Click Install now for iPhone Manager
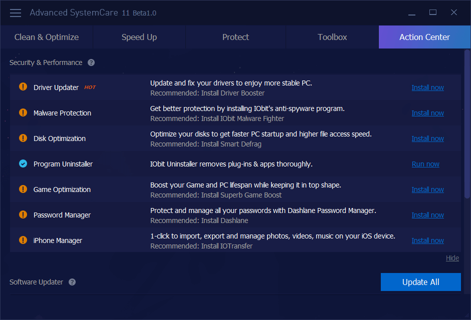The image size is (471, 320). (x=427, y=240)
